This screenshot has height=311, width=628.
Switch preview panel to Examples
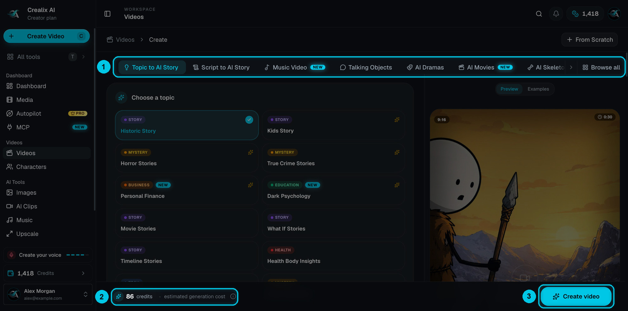pyautogui.click(x=538, y=89)
